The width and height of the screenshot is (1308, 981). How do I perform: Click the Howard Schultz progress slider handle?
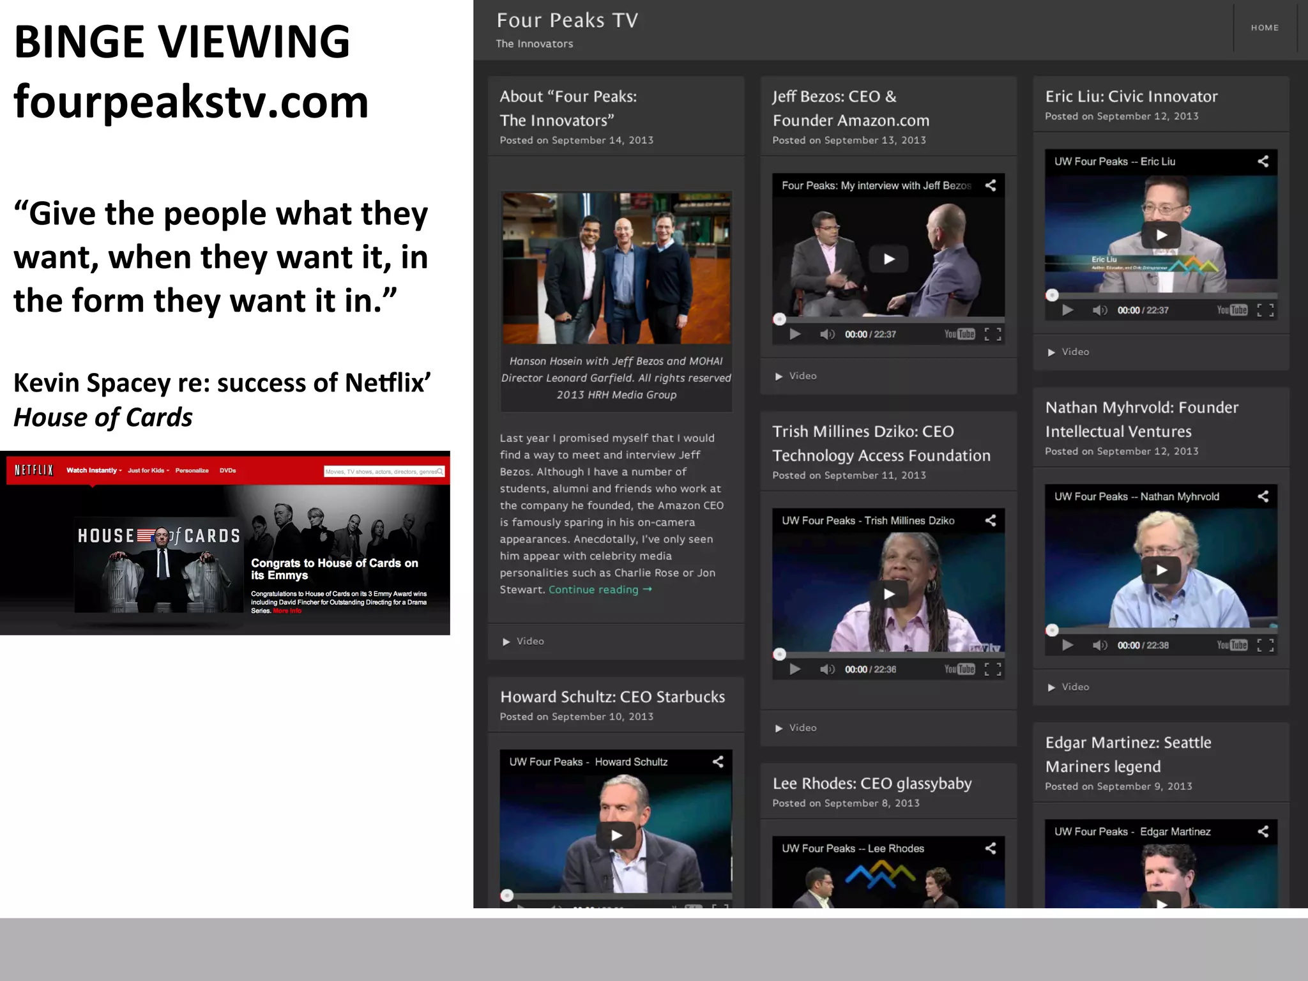tap(507, 895)
